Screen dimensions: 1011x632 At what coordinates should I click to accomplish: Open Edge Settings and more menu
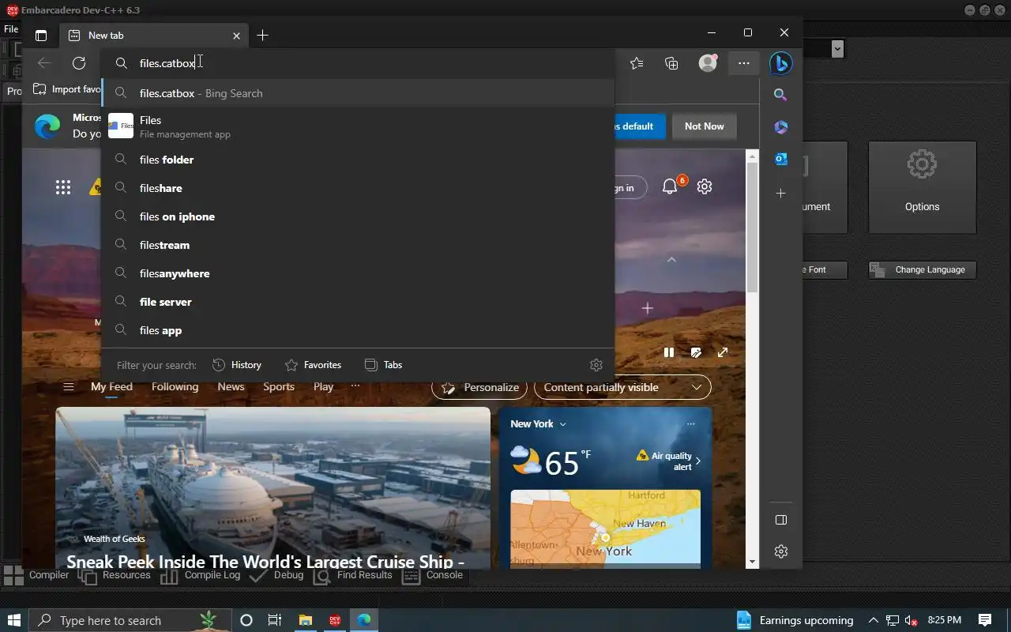click(744, 63)
